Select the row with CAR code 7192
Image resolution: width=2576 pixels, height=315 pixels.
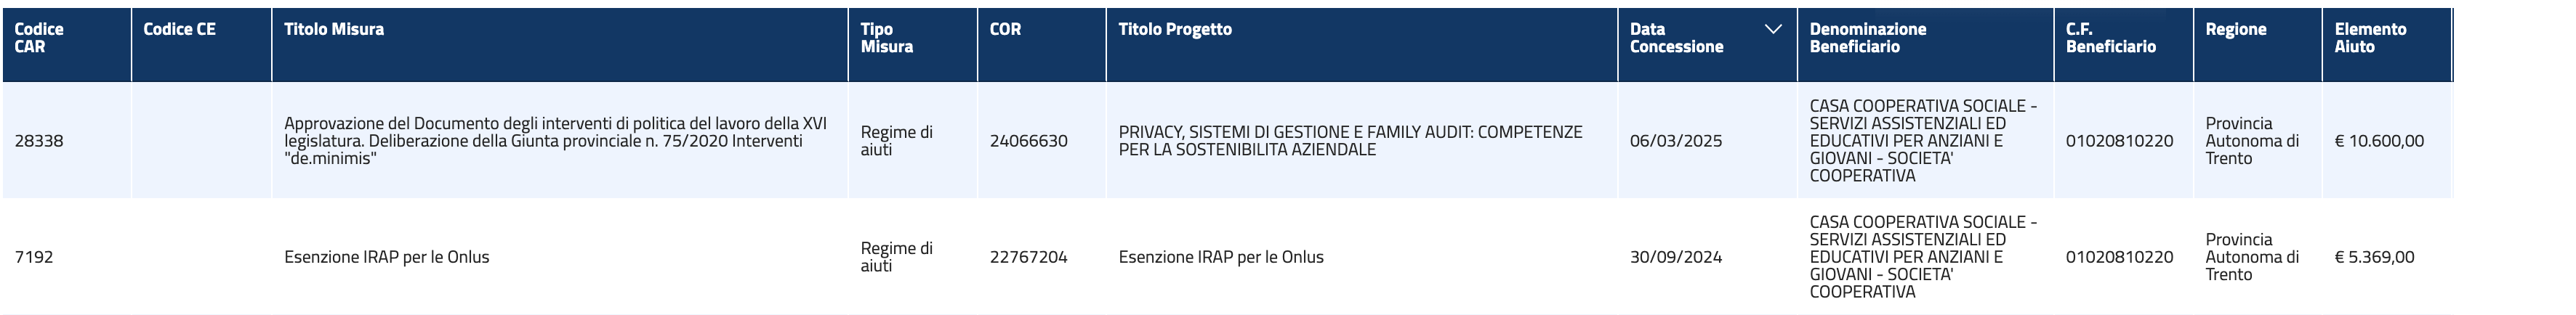click(x=1227, y=256)
